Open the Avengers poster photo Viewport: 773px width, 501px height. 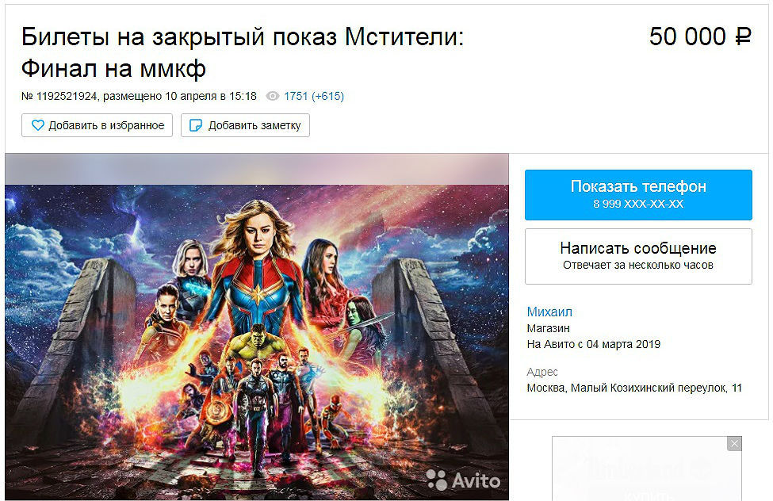(x=257, y=342)
